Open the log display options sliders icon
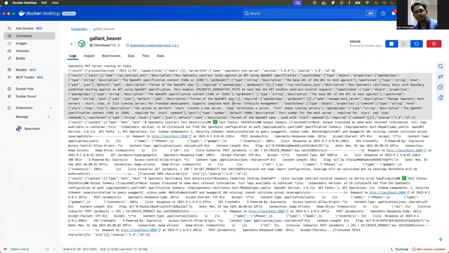 441,77
